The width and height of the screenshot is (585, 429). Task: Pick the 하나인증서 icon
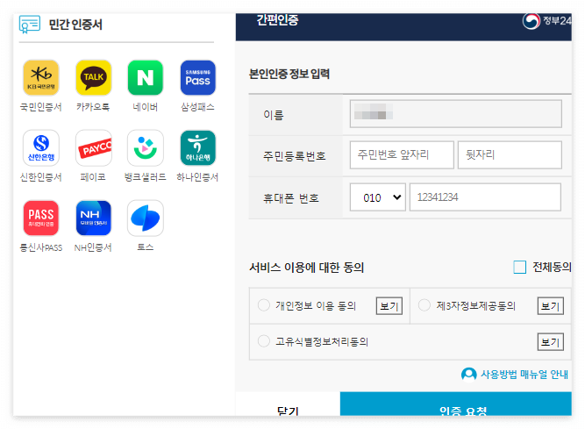point(197,148)
